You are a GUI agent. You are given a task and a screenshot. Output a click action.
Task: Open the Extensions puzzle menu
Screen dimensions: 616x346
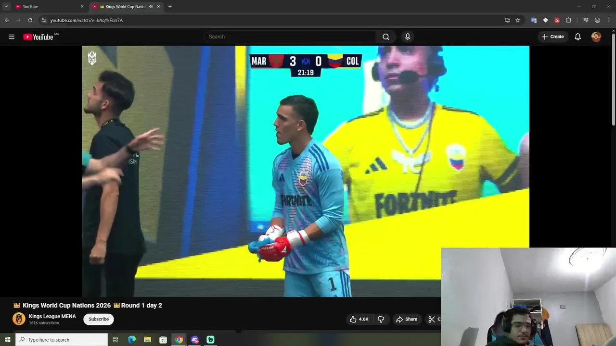click(568, 20)
